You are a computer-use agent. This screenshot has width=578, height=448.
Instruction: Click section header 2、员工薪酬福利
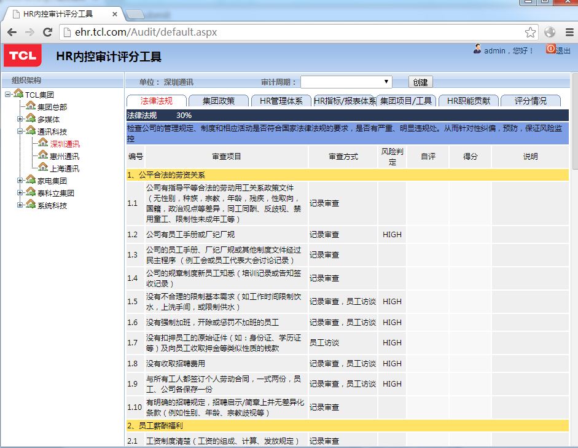347,425
